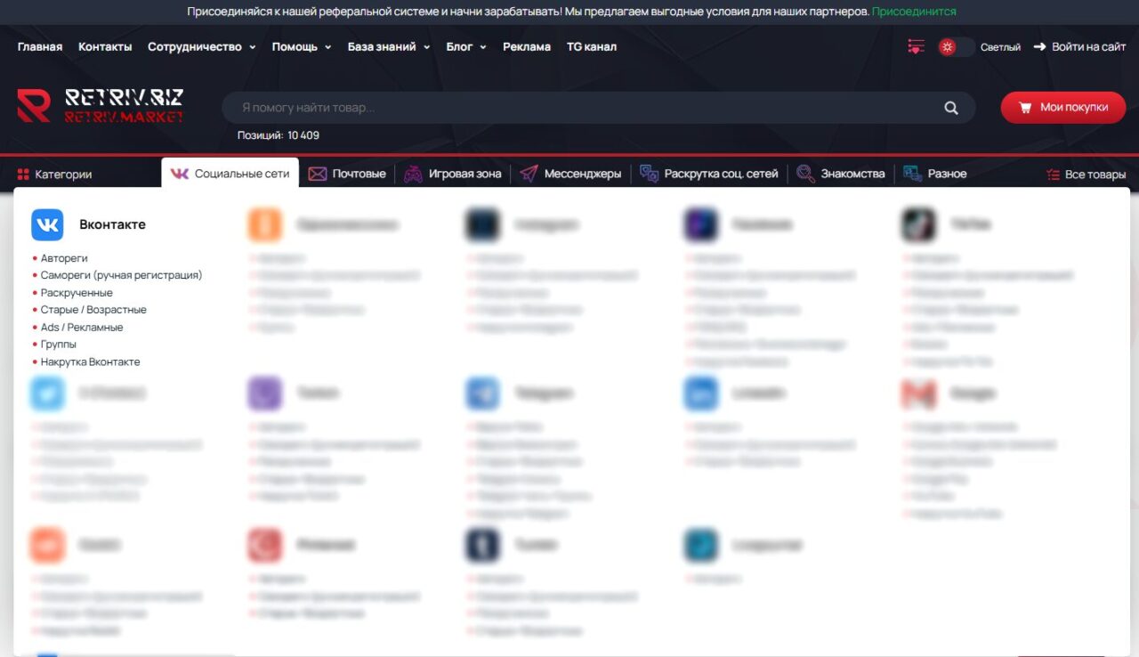Expand the Сотрудничество dropdown menu
Image resolution: width=1139 pixels, height=657 pixels.
202,47
